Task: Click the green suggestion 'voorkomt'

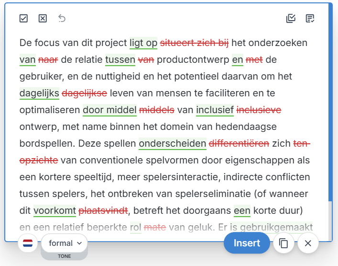Action: pos(55,210)
